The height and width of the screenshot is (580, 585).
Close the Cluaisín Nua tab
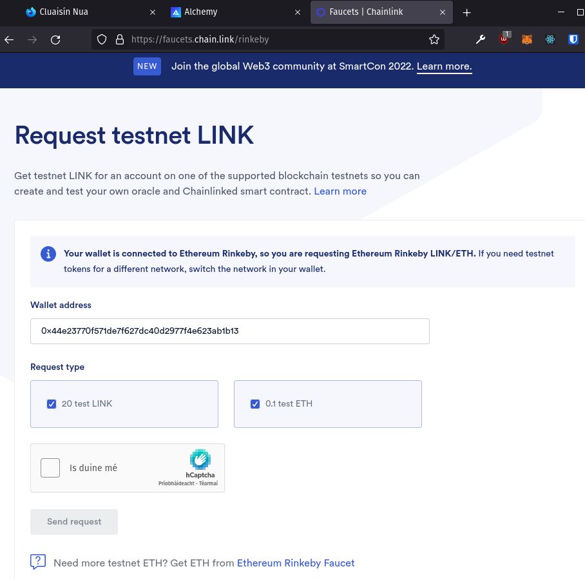click(153, 12)
